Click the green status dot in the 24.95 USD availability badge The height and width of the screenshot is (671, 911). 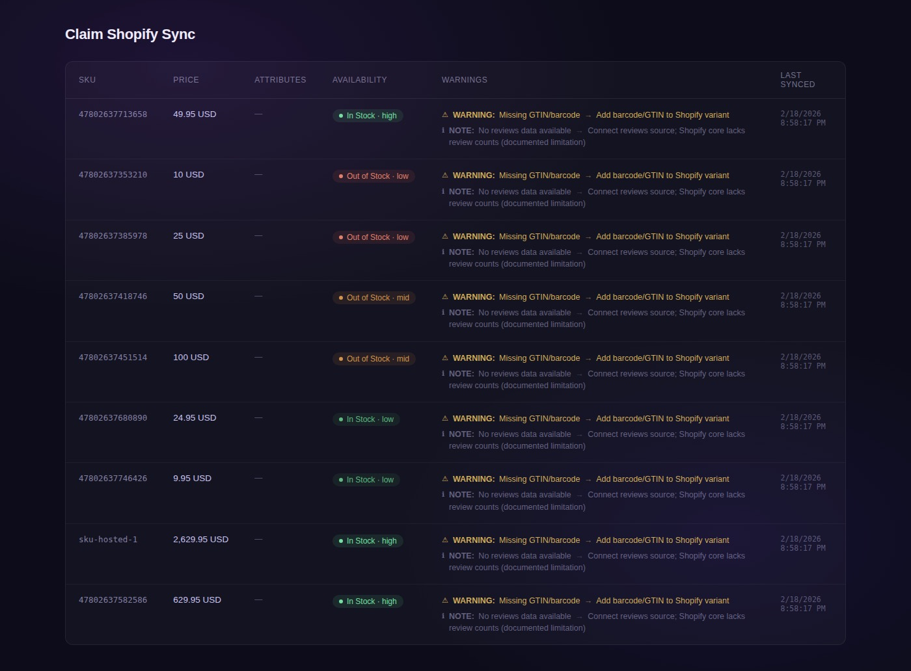(341, 419)
